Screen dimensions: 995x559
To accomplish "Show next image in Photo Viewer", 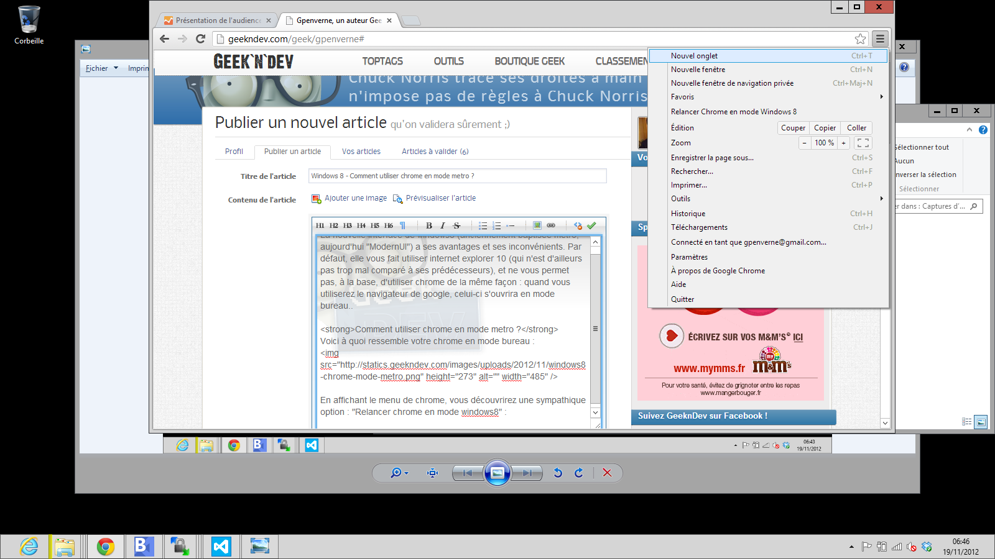I will tap(527, 473).
